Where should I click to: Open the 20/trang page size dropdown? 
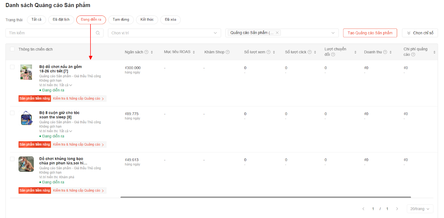click(420, 209)
